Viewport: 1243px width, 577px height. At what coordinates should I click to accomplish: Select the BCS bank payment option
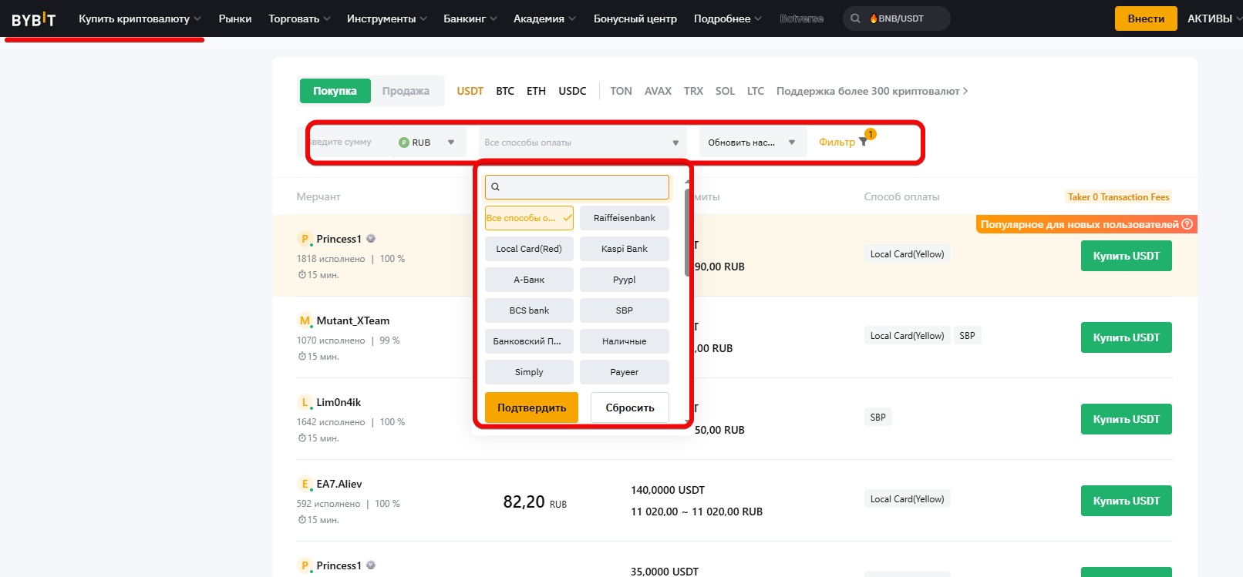pos(529,310)
